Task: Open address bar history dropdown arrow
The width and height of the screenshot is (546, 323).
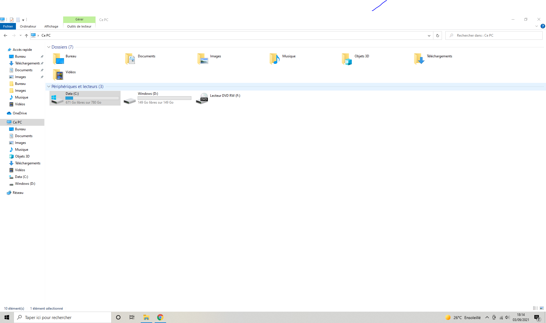Action: (x=429, y=35)
